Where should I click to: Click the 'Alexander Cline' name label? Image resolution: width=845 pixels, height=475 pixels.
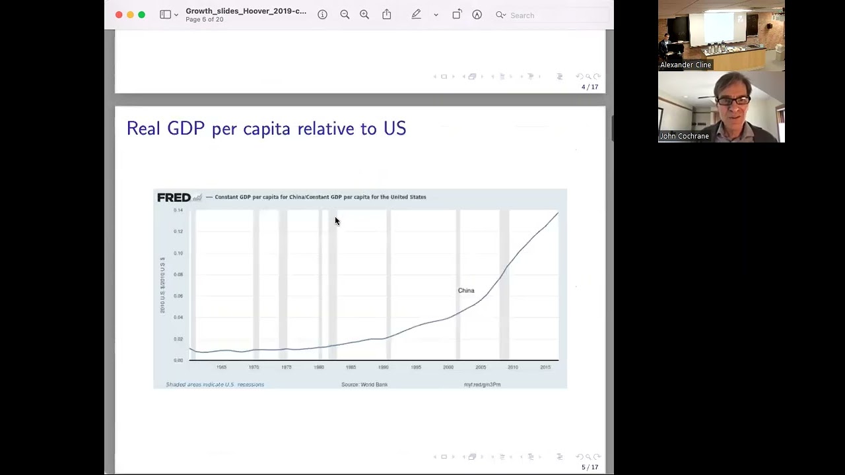pos(685,65)
